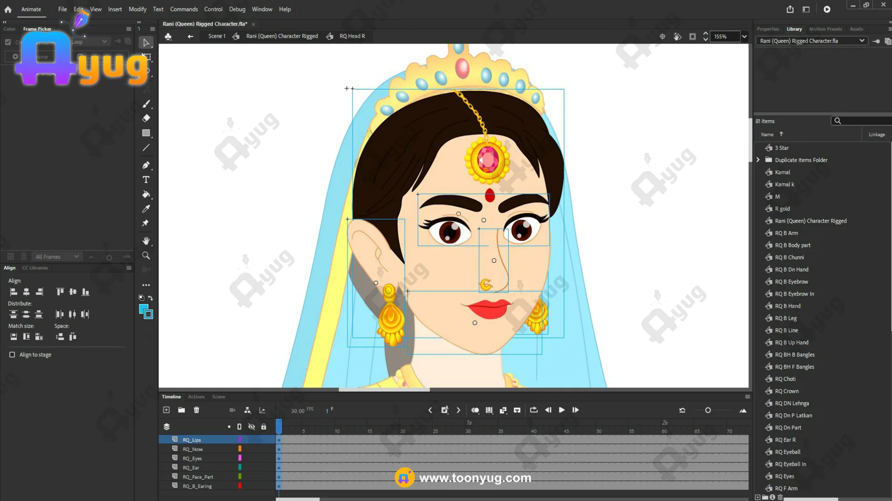Play the timeline animation
The width and height of the screenshot is (892, 501).
(562, 410)
